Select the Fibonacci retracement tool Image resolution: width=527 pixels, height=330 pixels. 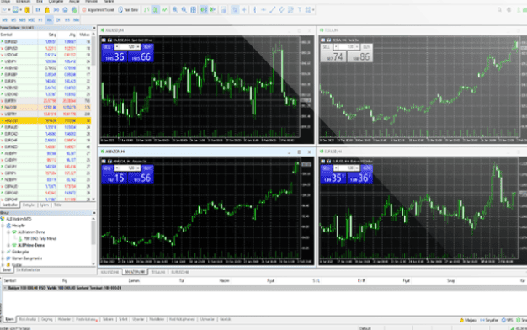point(290,10)
